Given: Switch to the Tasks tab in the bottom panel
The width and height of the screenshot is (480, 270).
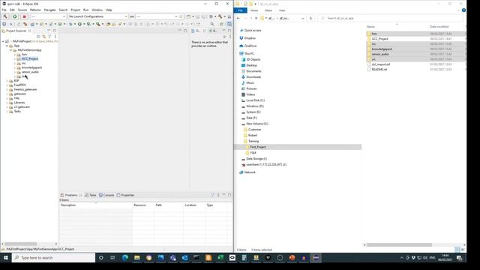Looking at the screenshot, I should (x=91, y=195).
